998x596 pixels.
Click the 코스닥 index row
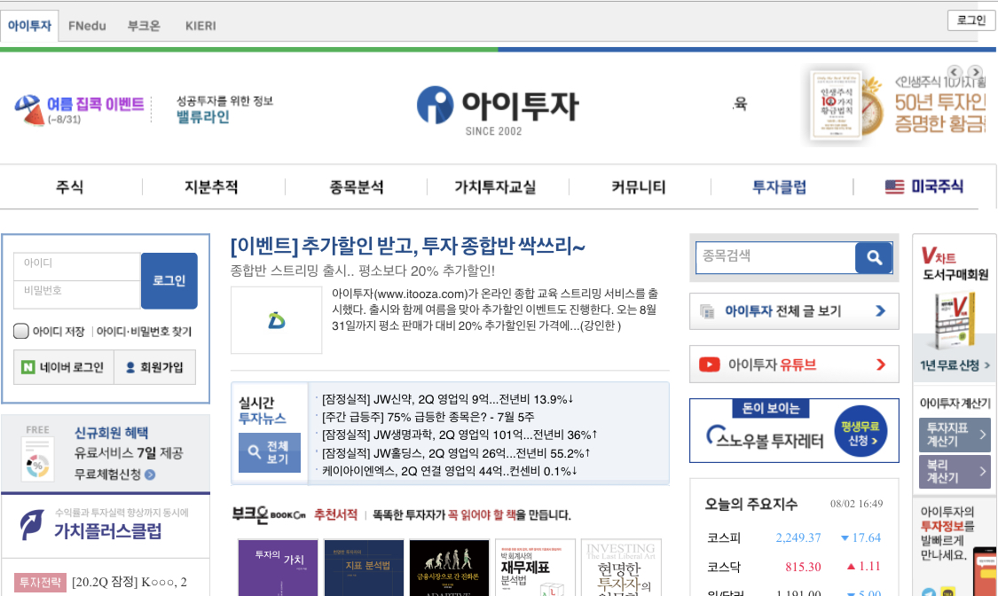[x=794, y=567]
